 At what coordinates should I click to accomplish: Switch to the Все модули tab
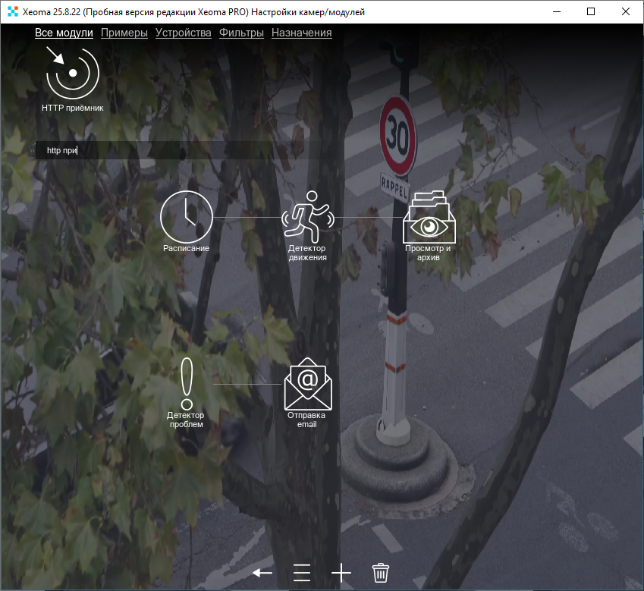[64, 33]
